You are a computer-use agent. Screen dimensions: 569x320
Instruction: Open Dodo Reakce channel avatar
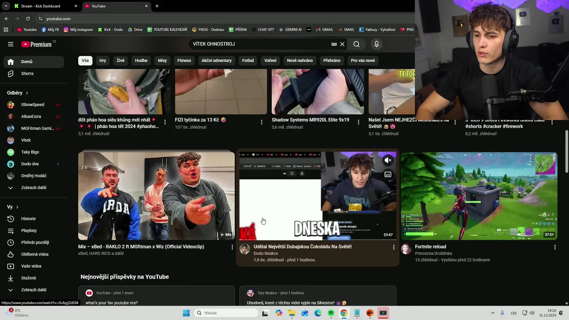[x=244, y=249]
